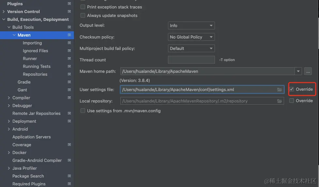Click the project-level icon beside Version Control
This screenshot has width=319, height=187.
coord(69,12)
